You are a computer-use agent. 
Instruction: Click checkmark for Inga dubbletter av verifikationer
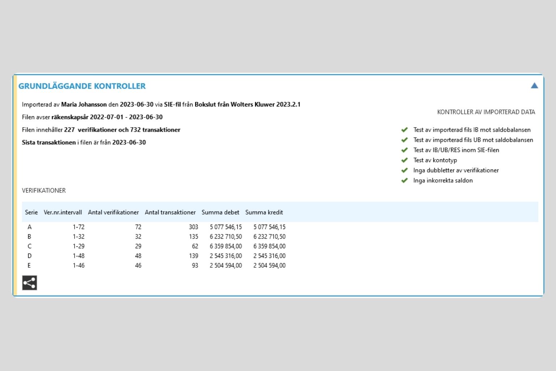(404, 170)
